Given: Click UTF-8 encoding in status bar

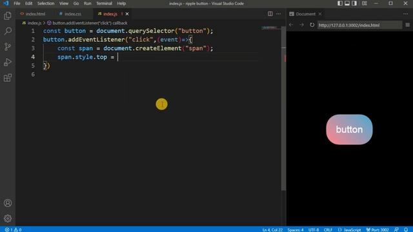Looking at the screenshot, I should pyautogui.click(x=314, y=229).
